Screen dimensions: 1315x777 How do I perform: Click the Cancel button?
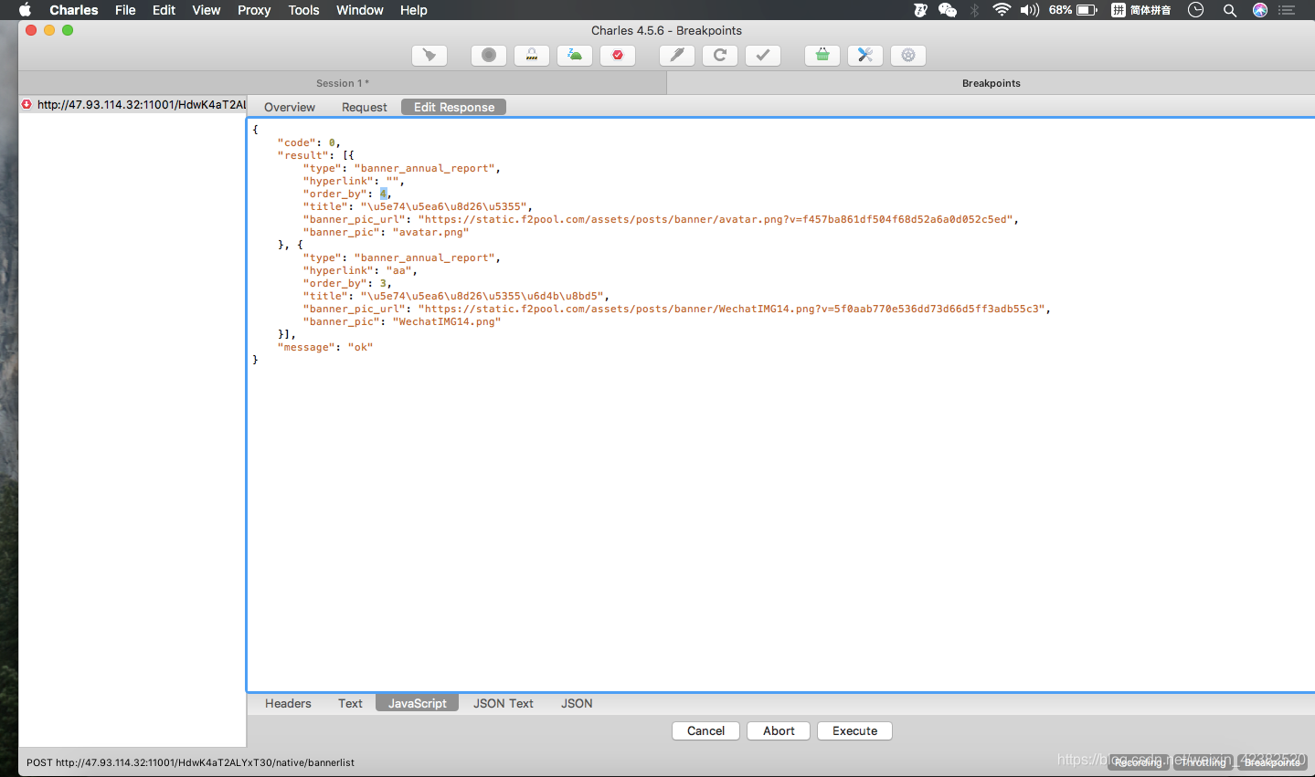pyautogui.click(x=705, y=730)
